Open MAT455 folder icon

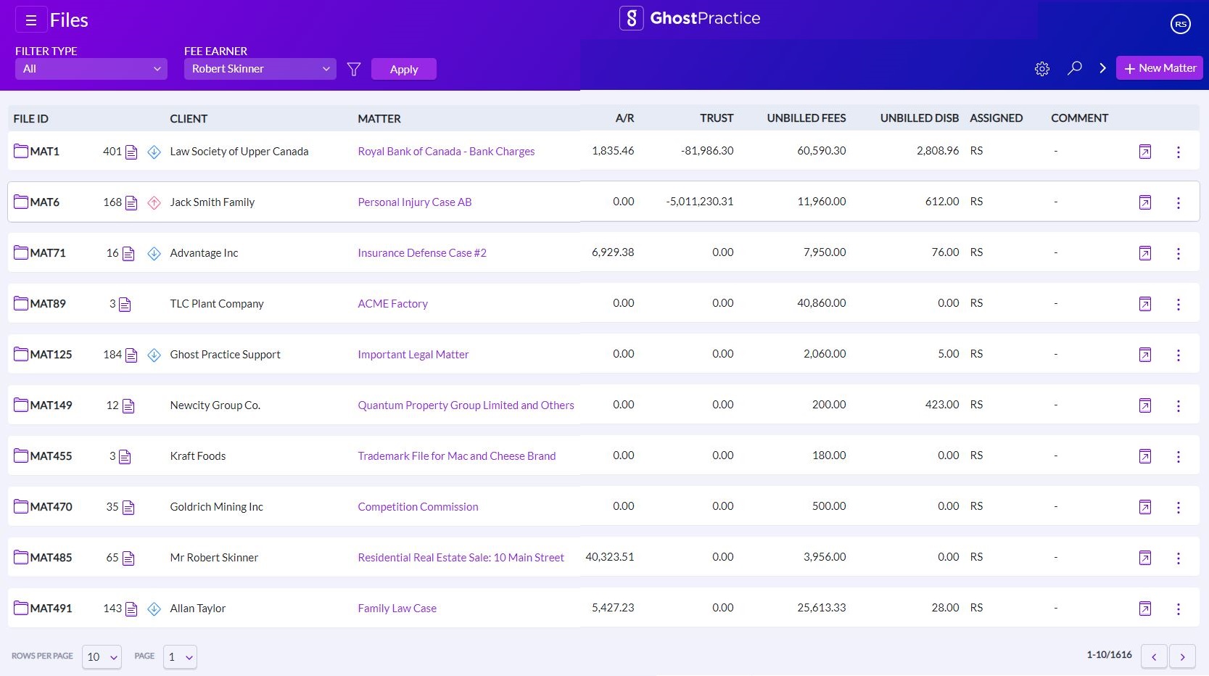(21, 456)
